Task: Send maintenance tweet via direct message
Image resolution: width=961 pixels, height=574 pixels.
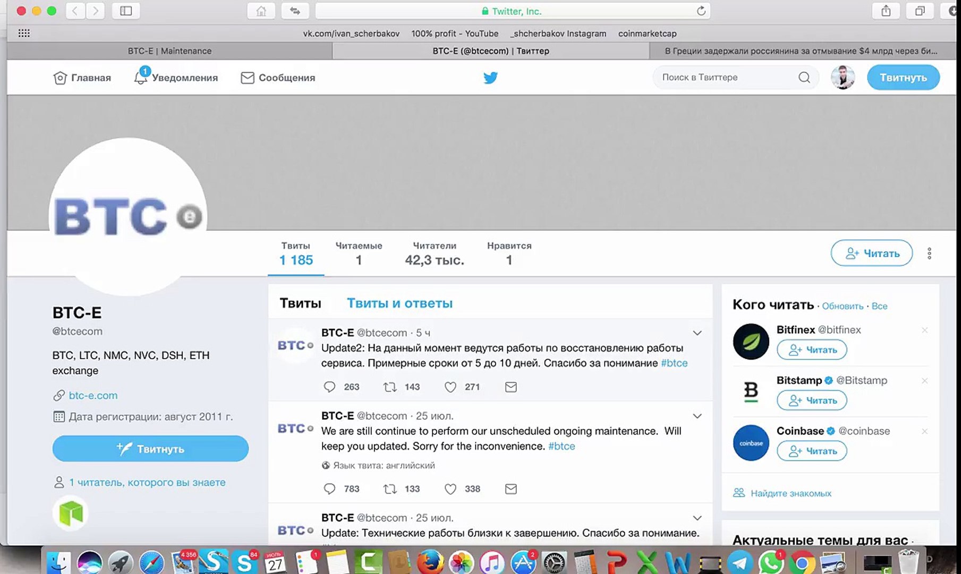Action: [511, 489]
